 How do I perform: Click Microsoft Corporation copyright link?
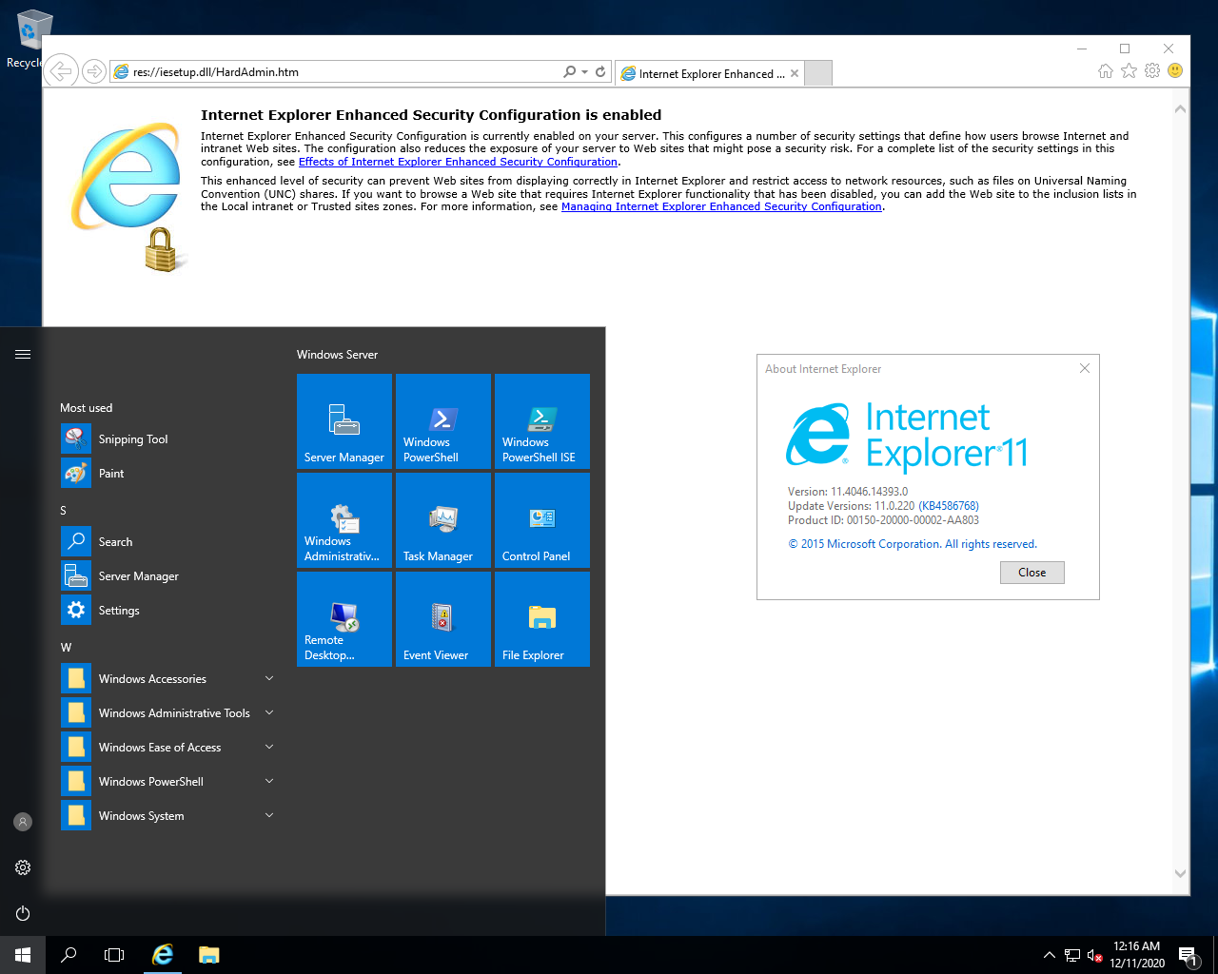913,544
